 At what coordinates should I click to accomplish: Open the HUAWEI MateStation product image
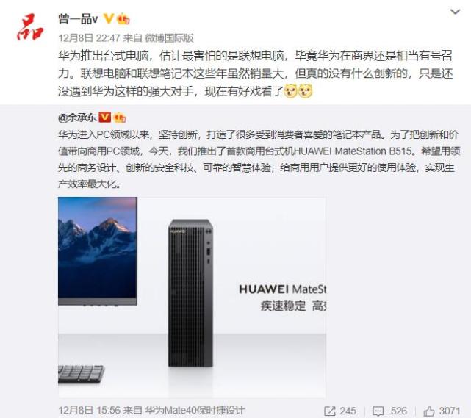[192, 297]
